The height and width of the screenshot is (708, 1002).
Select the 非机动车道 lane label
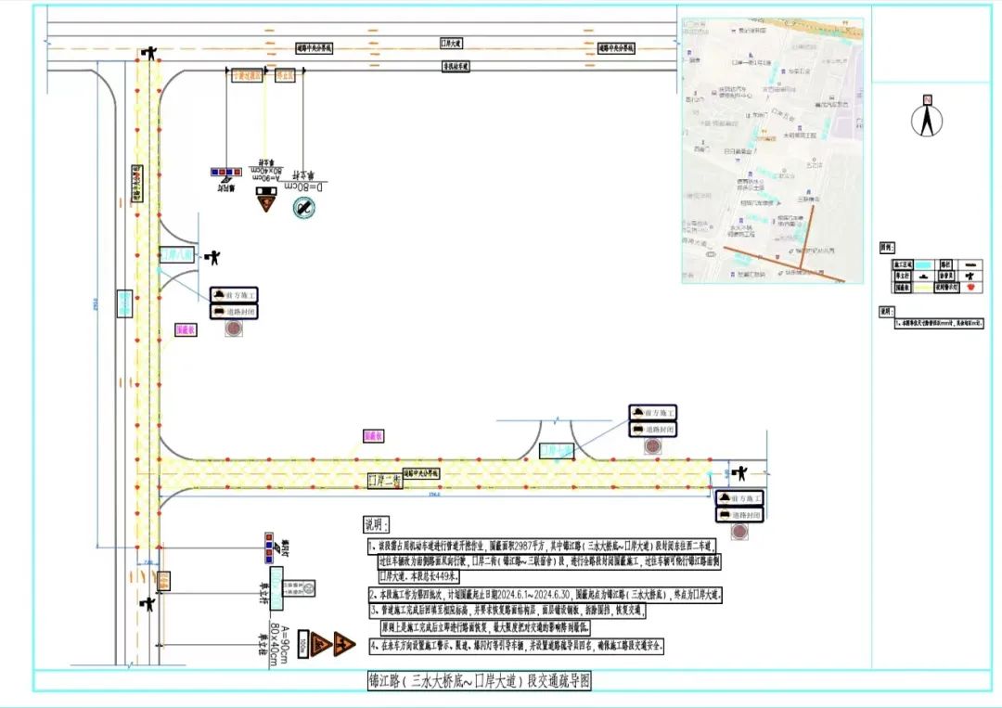456,66
